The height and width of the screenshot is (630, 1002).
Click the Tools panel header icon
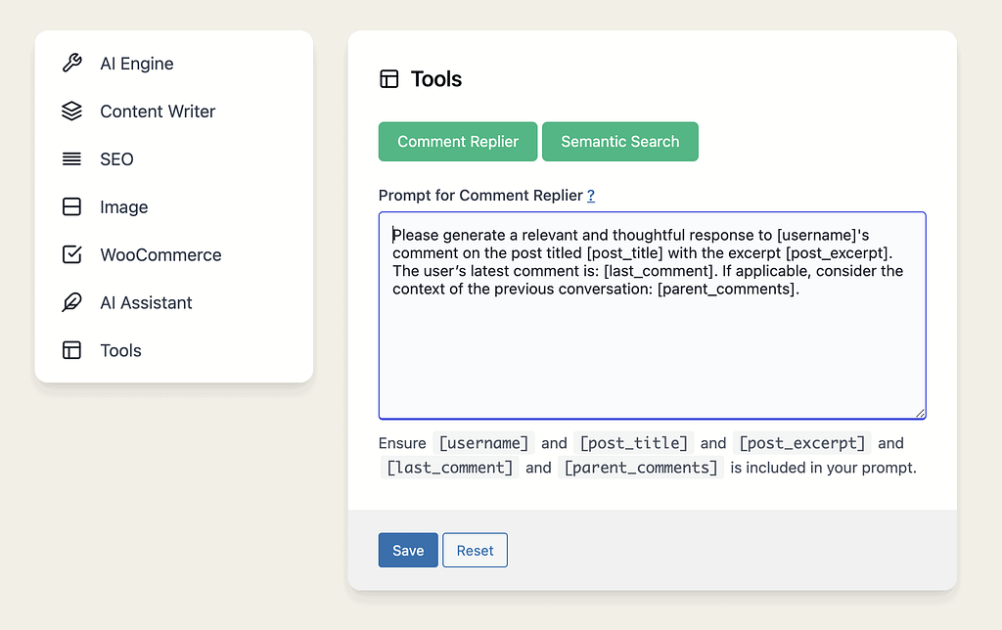point(388,78)
